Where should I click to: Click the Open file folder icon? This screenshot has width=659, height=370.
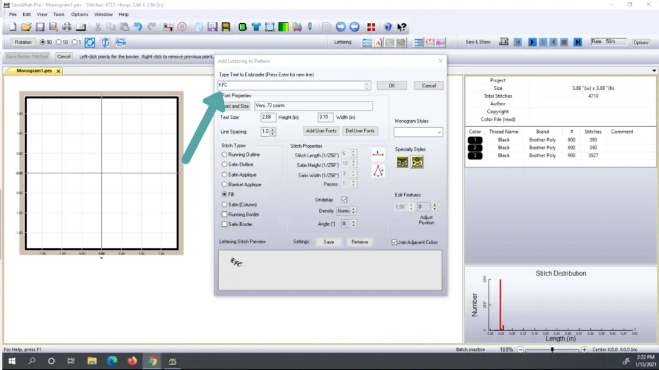pyautogui.click(x=26, y=27)
